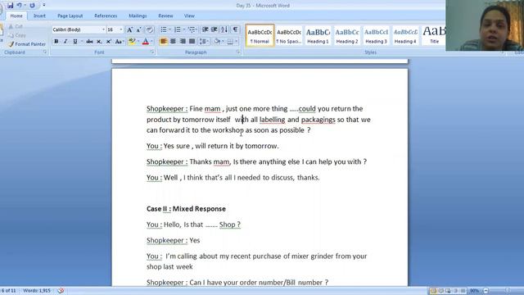Open the font size dropdown

coord(121,29)
